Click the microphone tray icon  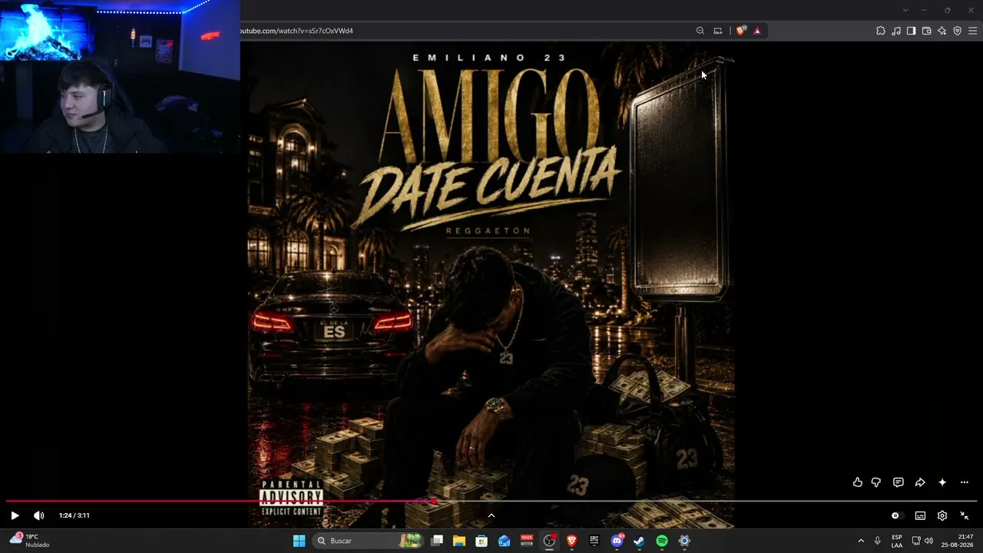[x=878, y=541]
